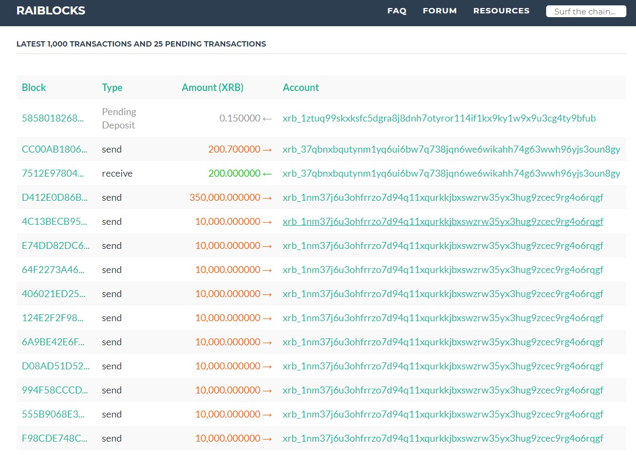Click the 350,000.000000 send amount
This screenshot has height=455, width=636.
point(225,198)
